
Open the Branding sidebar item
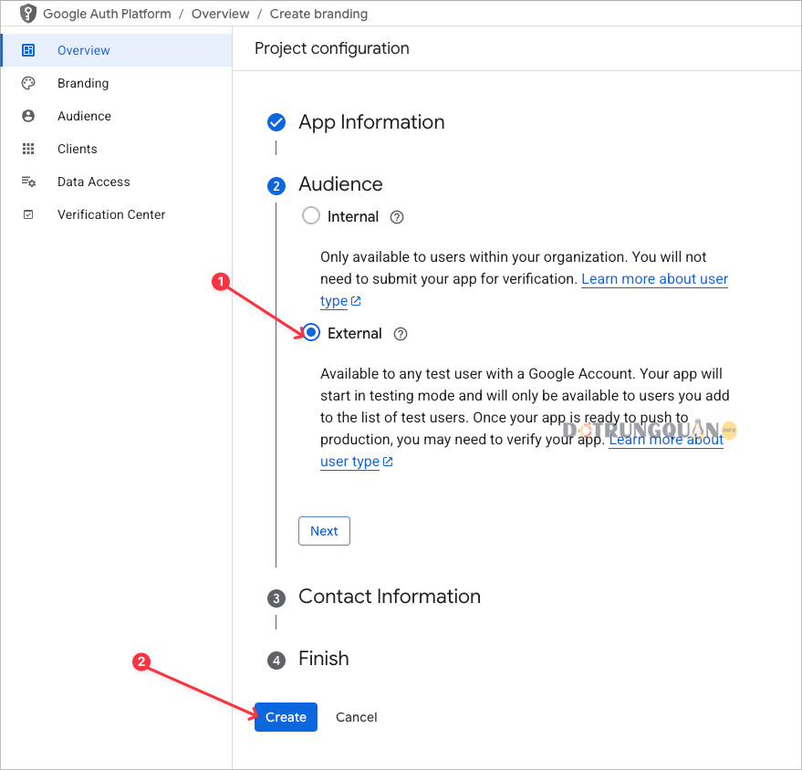pyautogui.click(x=117, y=83)
